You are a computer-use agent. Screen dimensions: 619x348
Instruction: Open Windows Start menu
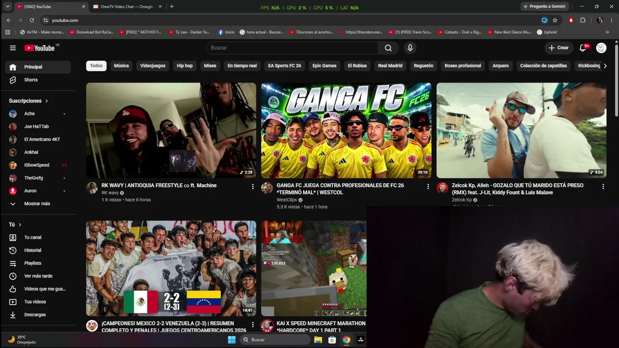coord(232,340)
